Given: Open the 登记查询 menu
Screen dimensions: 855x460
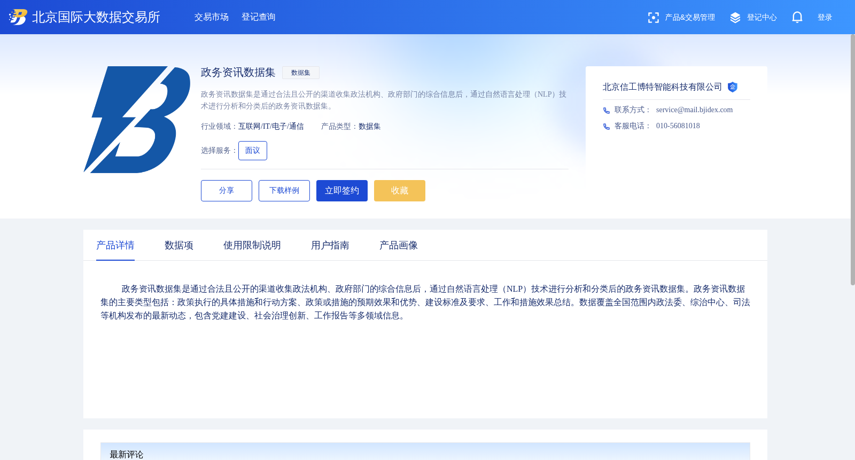Looking at the screenshot, I should point(259,17).
